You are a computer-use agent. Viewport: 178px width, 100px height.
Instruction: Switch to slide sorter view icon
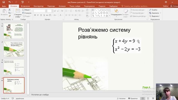tap(148, 98)
